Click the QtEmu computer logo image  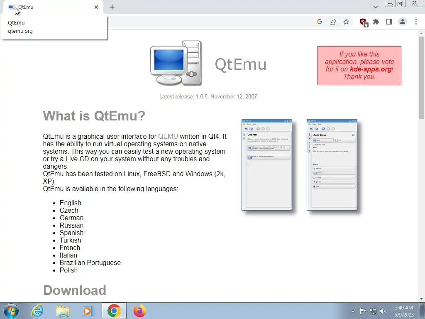[176, 63]
